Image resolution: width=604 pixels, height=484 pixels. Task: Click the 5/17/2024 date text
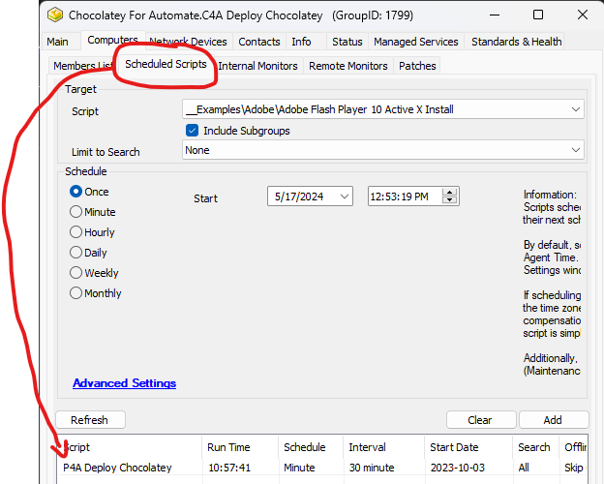click(x=299, y=197)
